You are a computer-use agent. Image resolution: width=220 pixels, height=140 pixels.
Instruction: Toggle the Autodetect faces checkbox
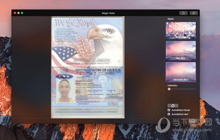click(x=169, y=110)
